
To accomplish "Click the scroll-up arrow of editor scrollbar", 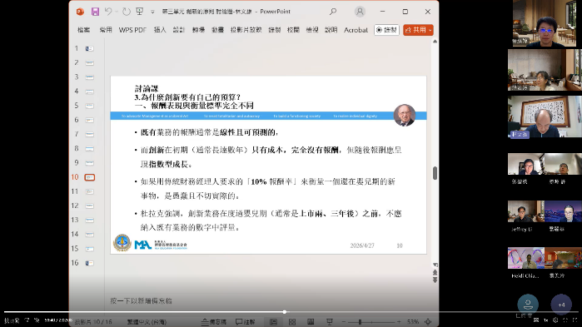I will click(x=435, y=41).
